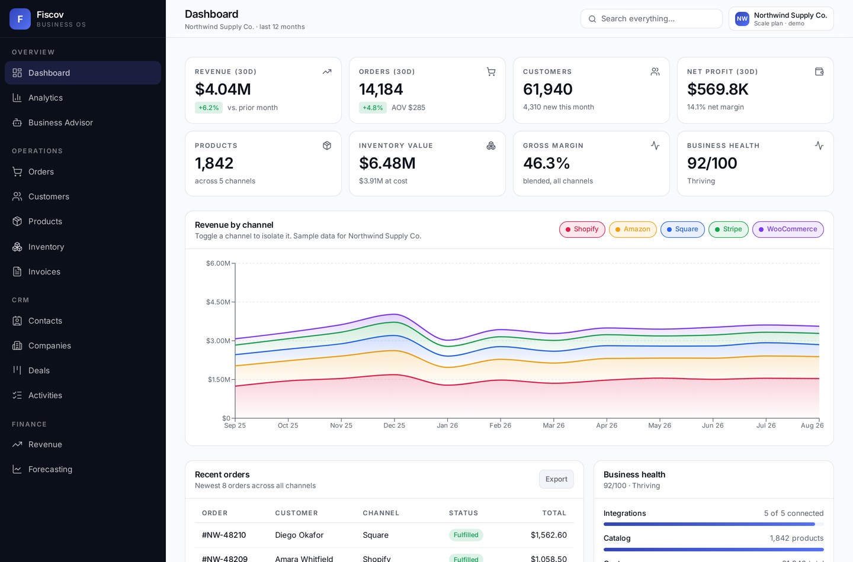Click the +4.8% orders change badge

(x=373, y=108)
